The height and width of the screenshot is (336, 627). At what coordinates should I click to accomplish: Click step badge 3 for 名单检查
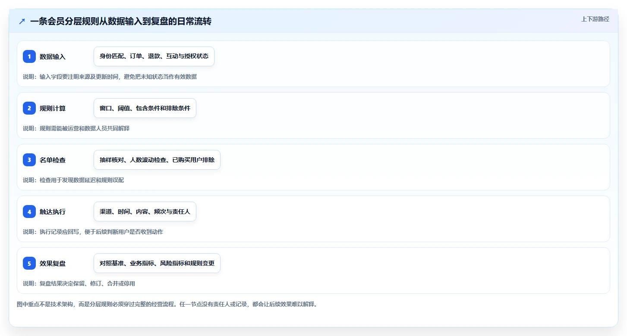(x=29, y=160)
